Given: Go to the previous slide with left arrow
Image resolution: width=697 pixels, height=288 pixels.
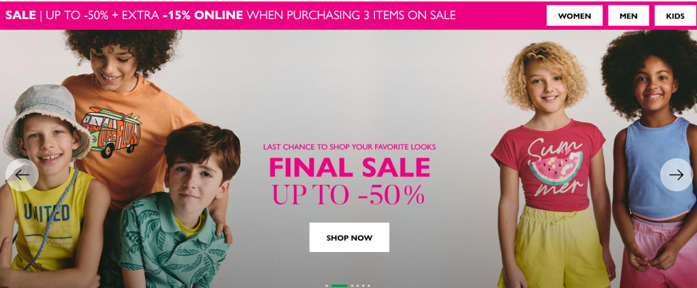Looking at the screenshot, I should [x=21, y=175].
